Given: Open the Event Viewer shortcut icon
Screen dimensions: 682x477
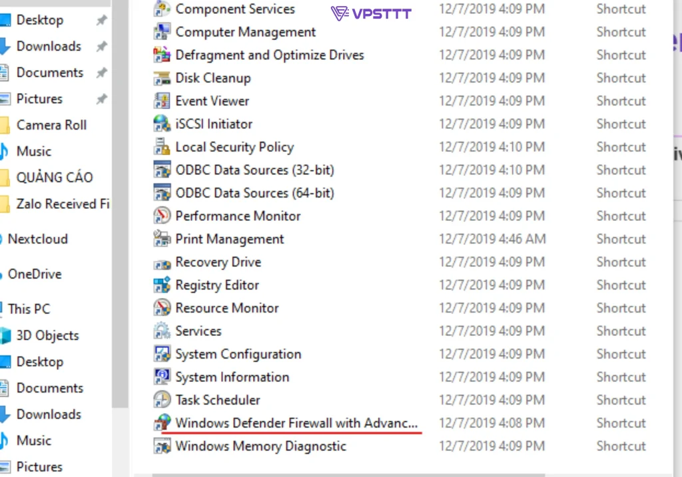Looking at the screenshot, I should [162, 100].
